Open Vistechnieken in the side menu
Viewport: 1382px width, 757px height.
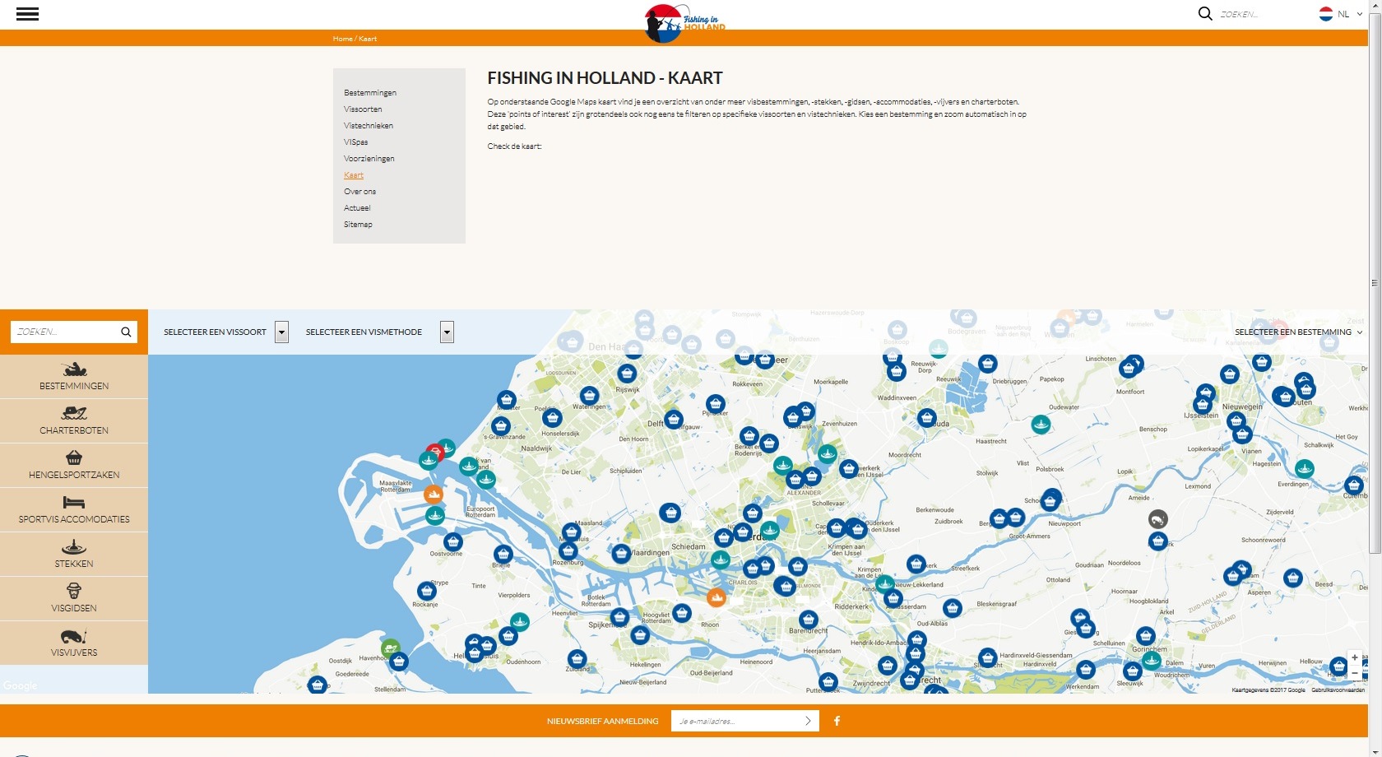(369, 126)
